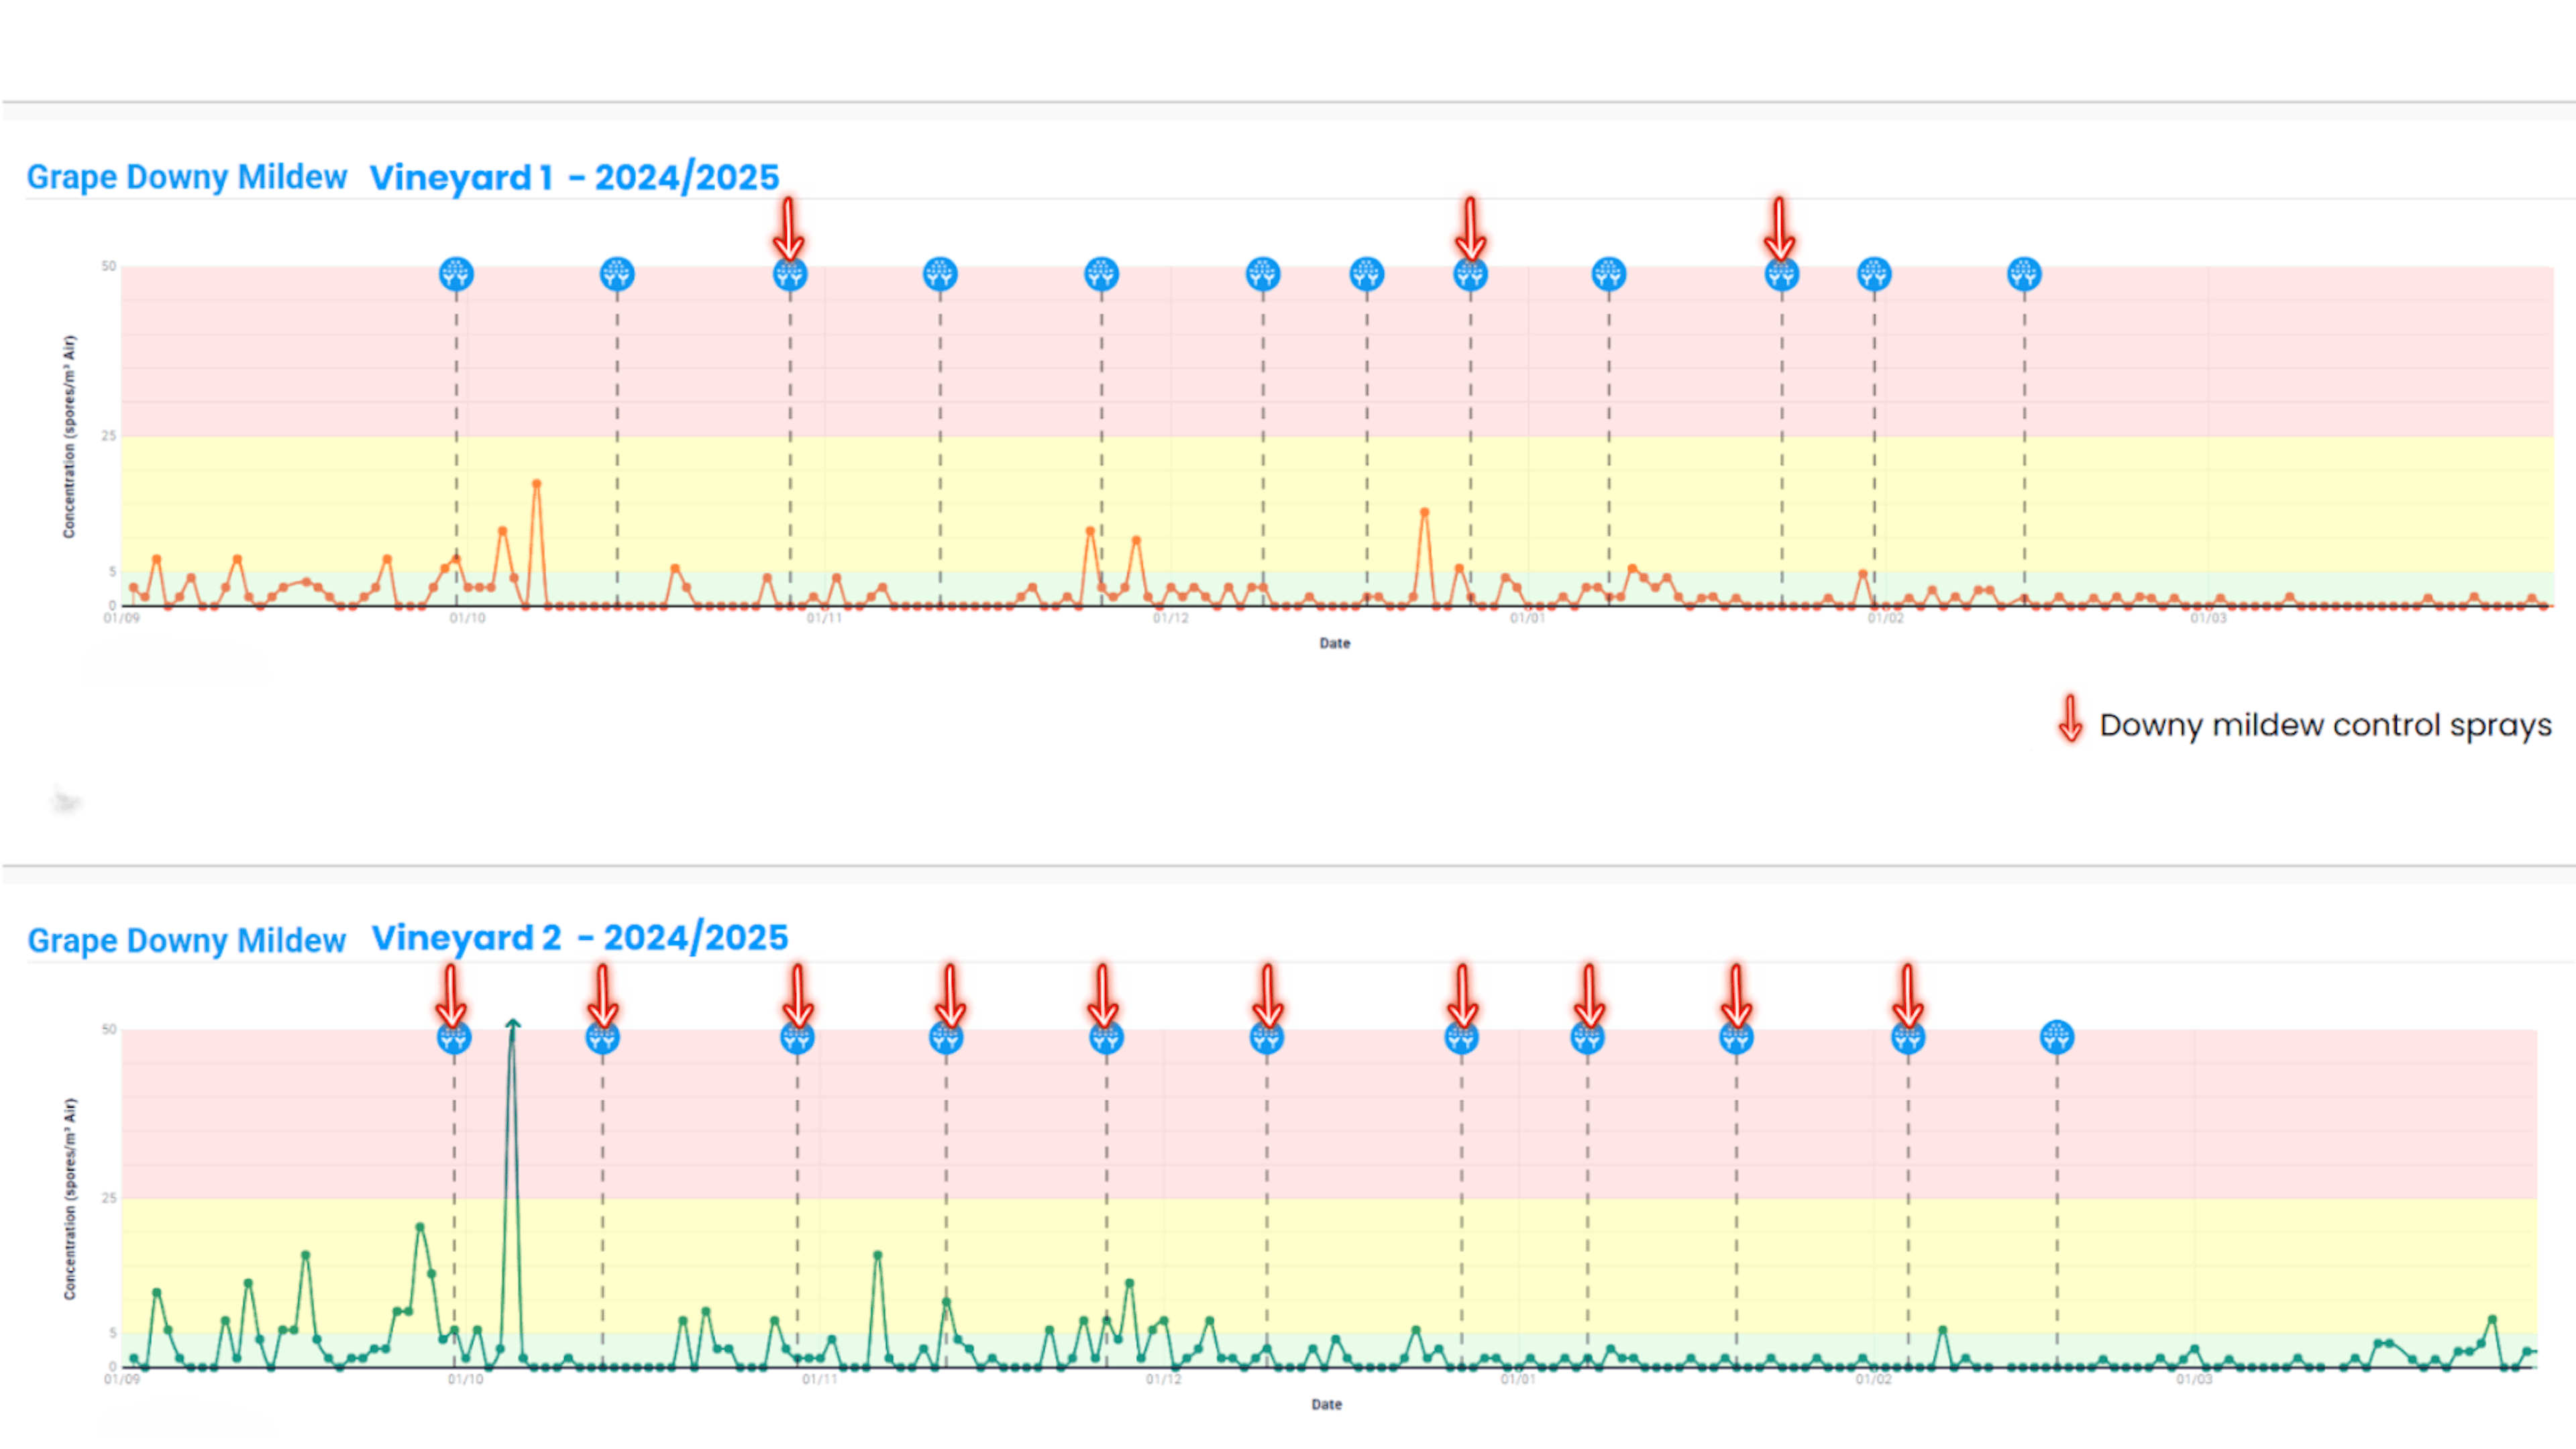
Task: Select second spray marker icon in Vineyard 1
Action: pos(617,274)
